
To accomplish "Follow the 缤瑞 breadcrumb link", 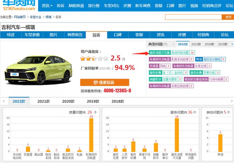I will [48, 17].
